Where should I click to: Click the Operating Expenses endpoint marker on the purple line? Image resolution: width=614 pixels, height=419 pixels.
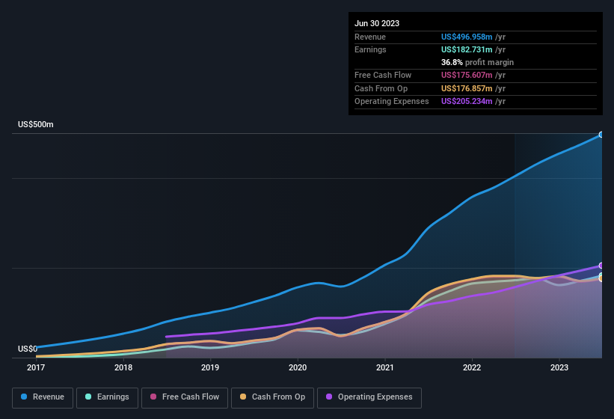[601, 266]
